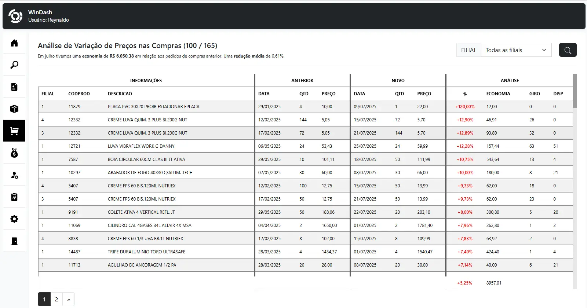Click the ECONOMIA column header
The image size is (587, 308).
[x=498, y=94]
